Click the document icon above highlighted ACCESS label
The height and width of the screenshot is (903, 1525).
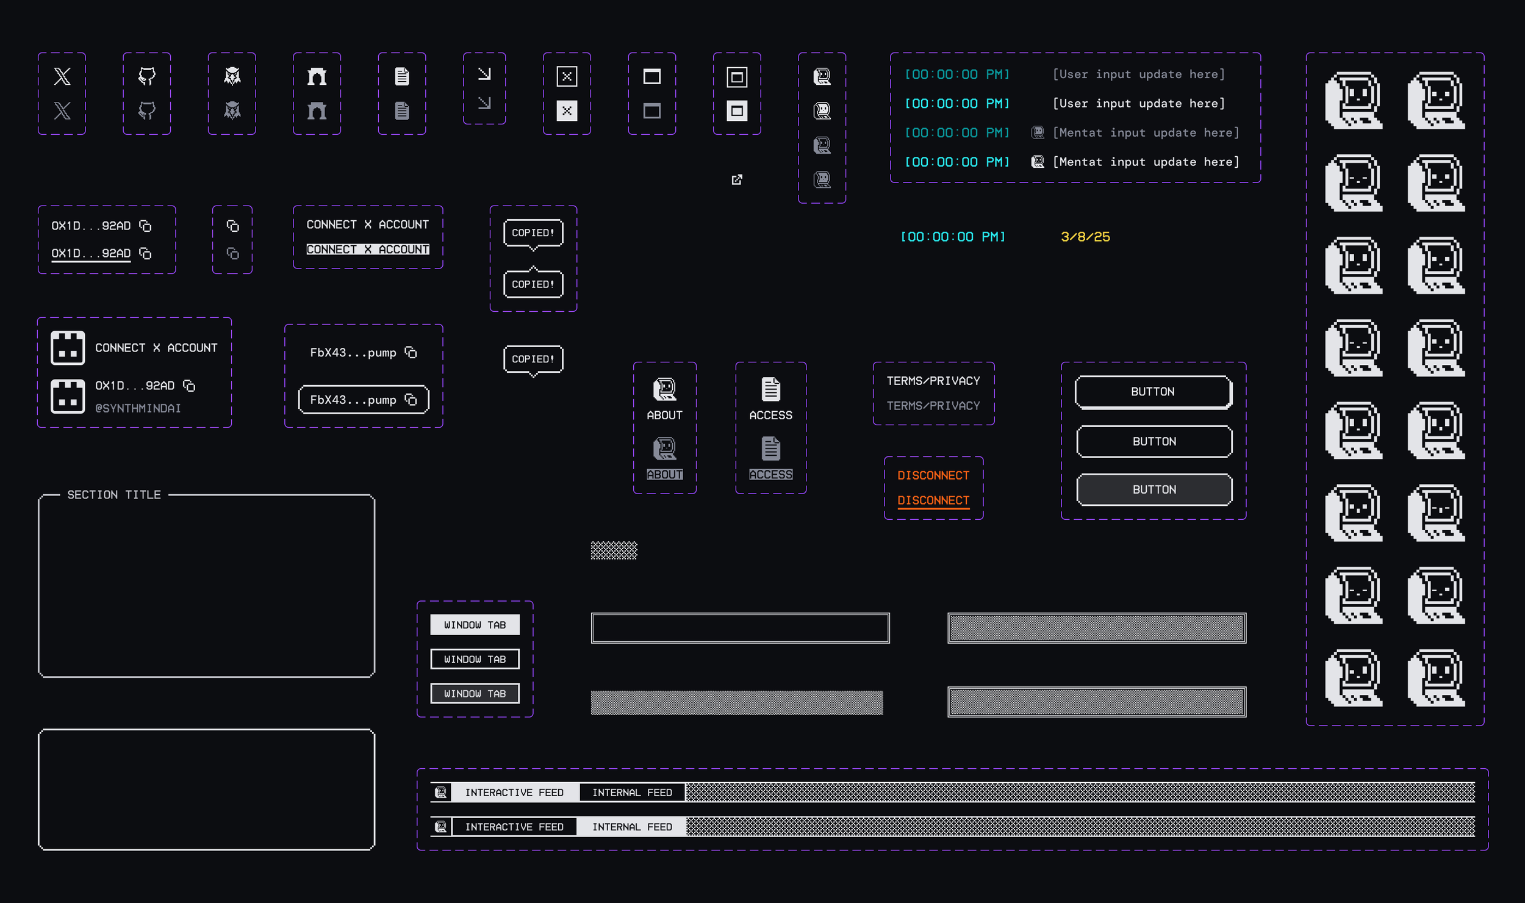[x=770, y=448]
